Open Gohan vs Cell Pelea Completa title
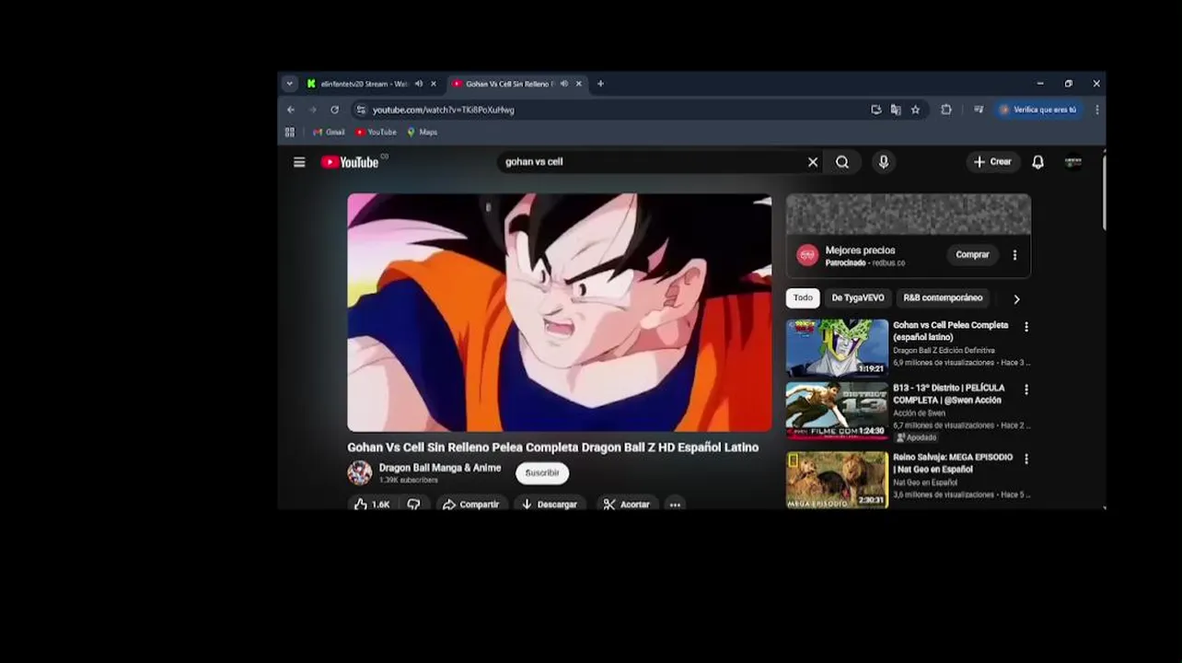This screenshot has width=1182, height=663. tap(950, 331)
